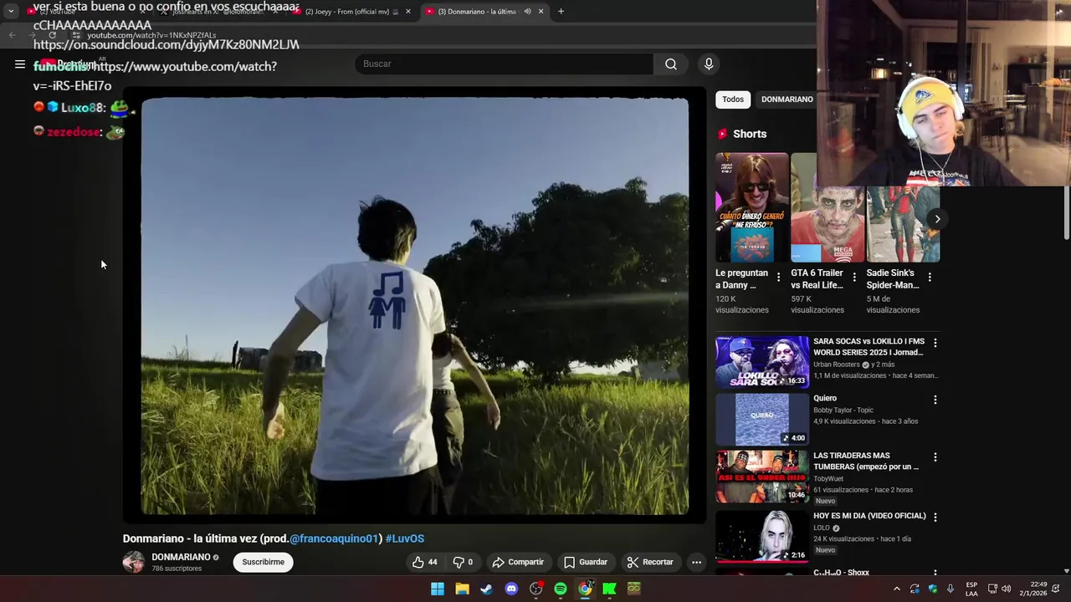Open Steam from the taskbar
The height and width of the screenshot is (602, 1071).
(x=486, y=589)
